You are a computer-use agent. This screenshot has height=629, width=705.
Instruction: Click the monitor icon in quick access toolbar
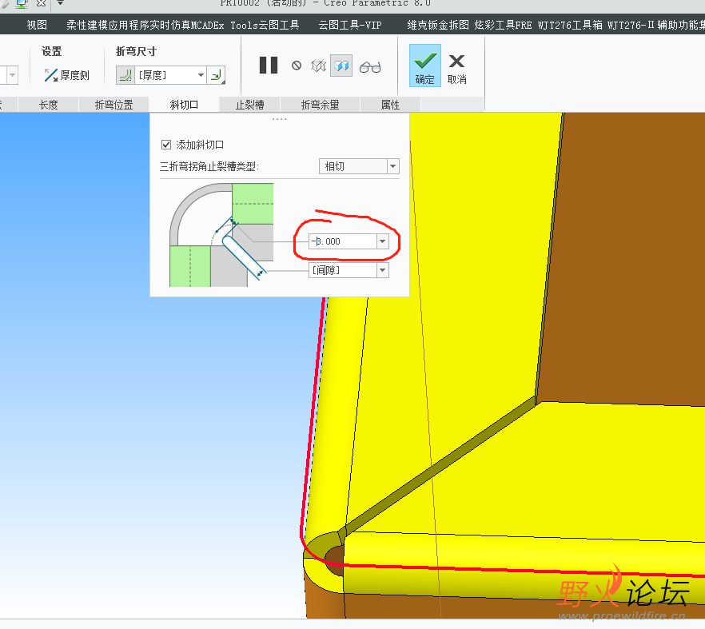pyautogui.click(x=22, y=4)
